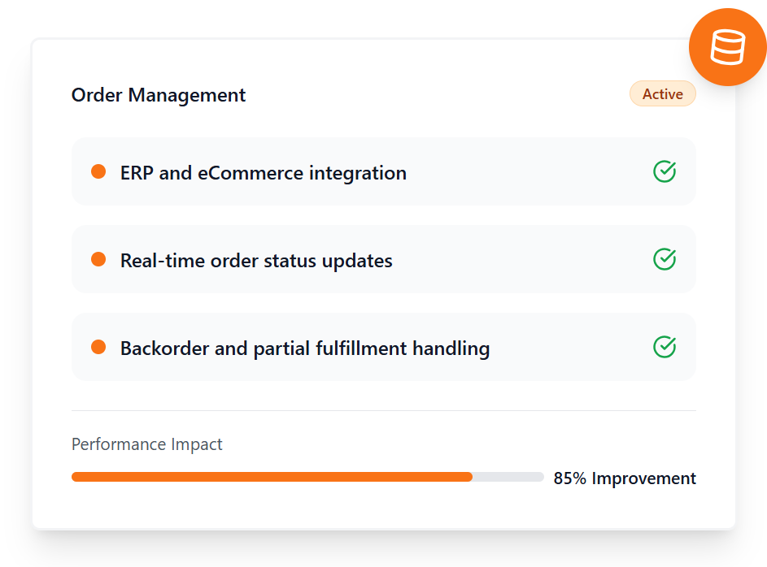The width and height of the screenshot is (767, 567).
Task: Click green checkmark beside ERP and eCommerce integration
Action: (x=665, y=171)
